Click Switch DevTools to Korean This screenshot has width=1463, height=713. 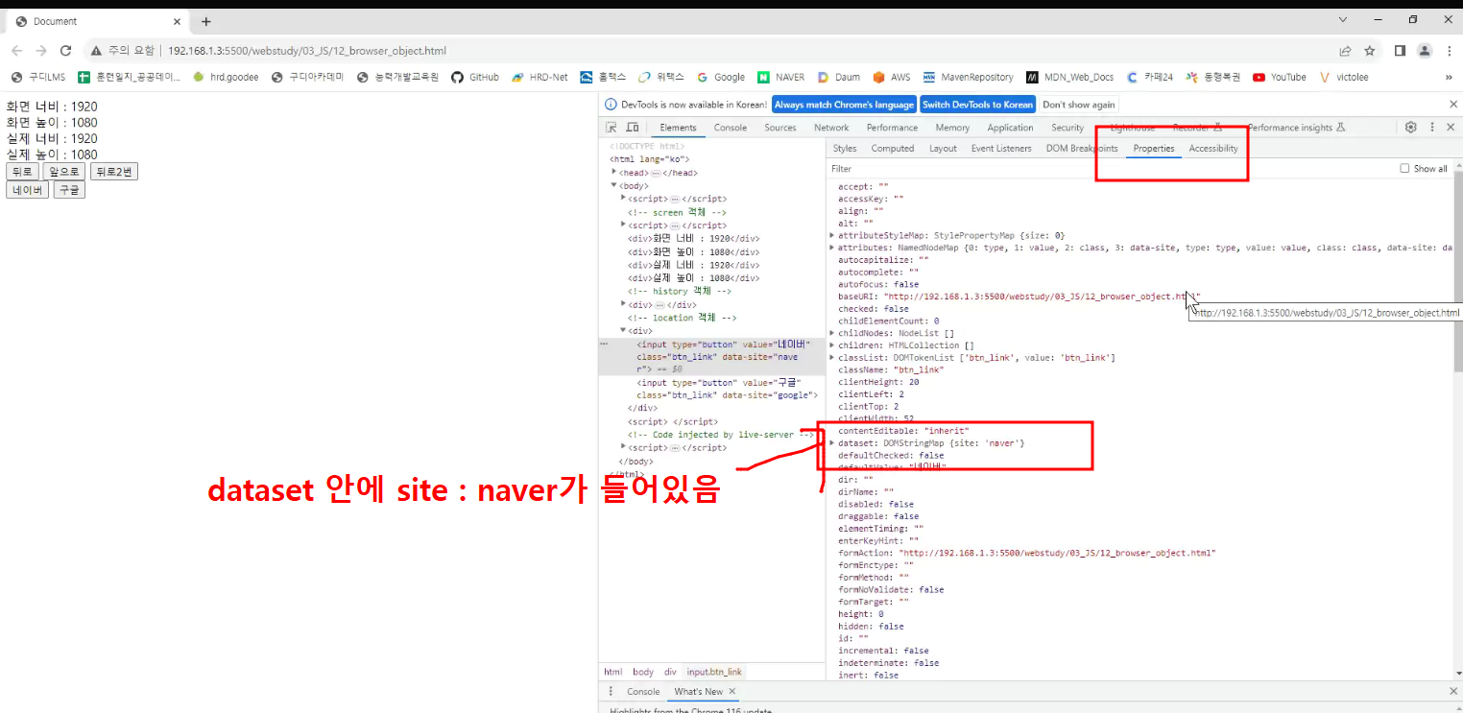click(x=977, y=105)
